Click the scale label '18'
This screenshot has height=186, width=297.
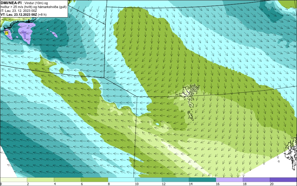tap(244, 184)
